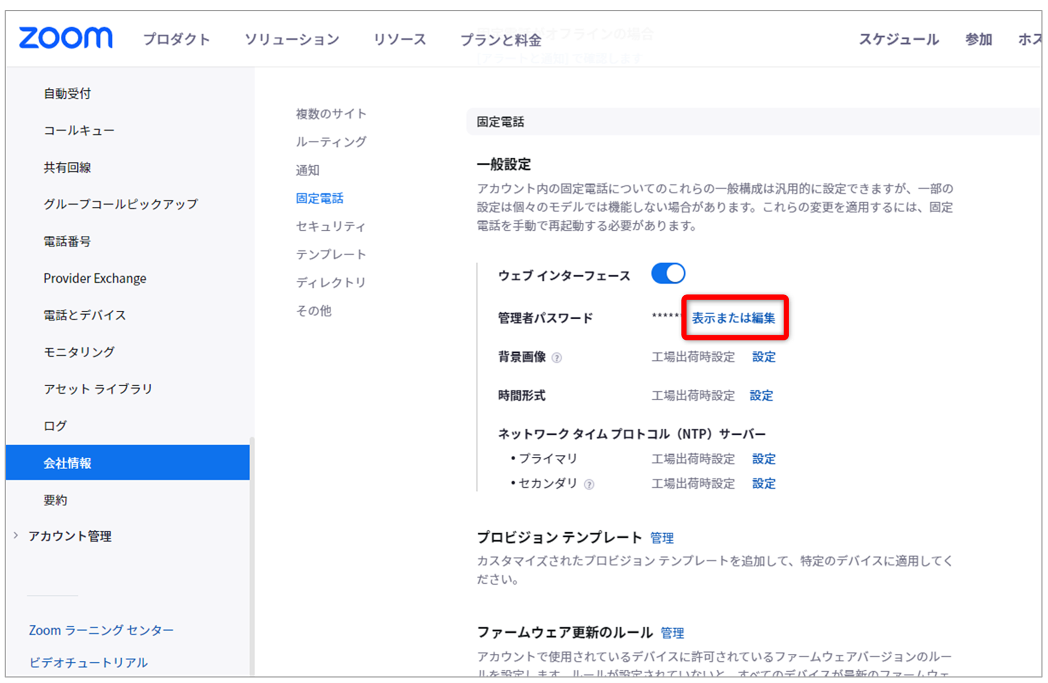Select 電話番号 in the sidebar
1048x683 pixels.
point(67,241)
